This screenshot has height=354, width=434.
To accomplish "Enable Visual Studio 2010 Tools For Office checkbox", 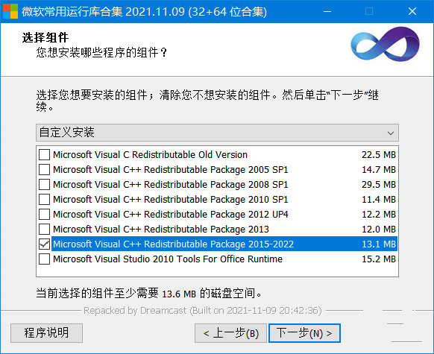I will coord(44,259).
